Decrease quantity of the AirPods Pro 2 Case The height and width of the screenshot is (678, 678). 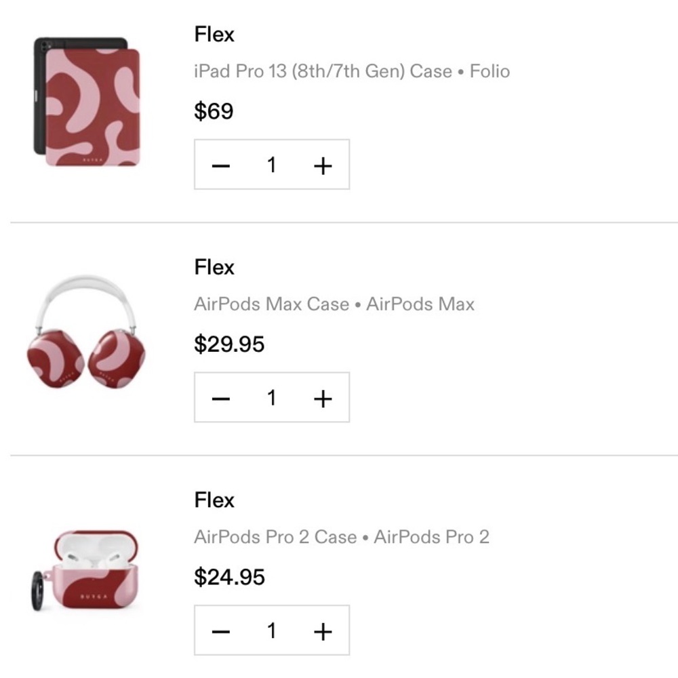(x=221, y=631)
